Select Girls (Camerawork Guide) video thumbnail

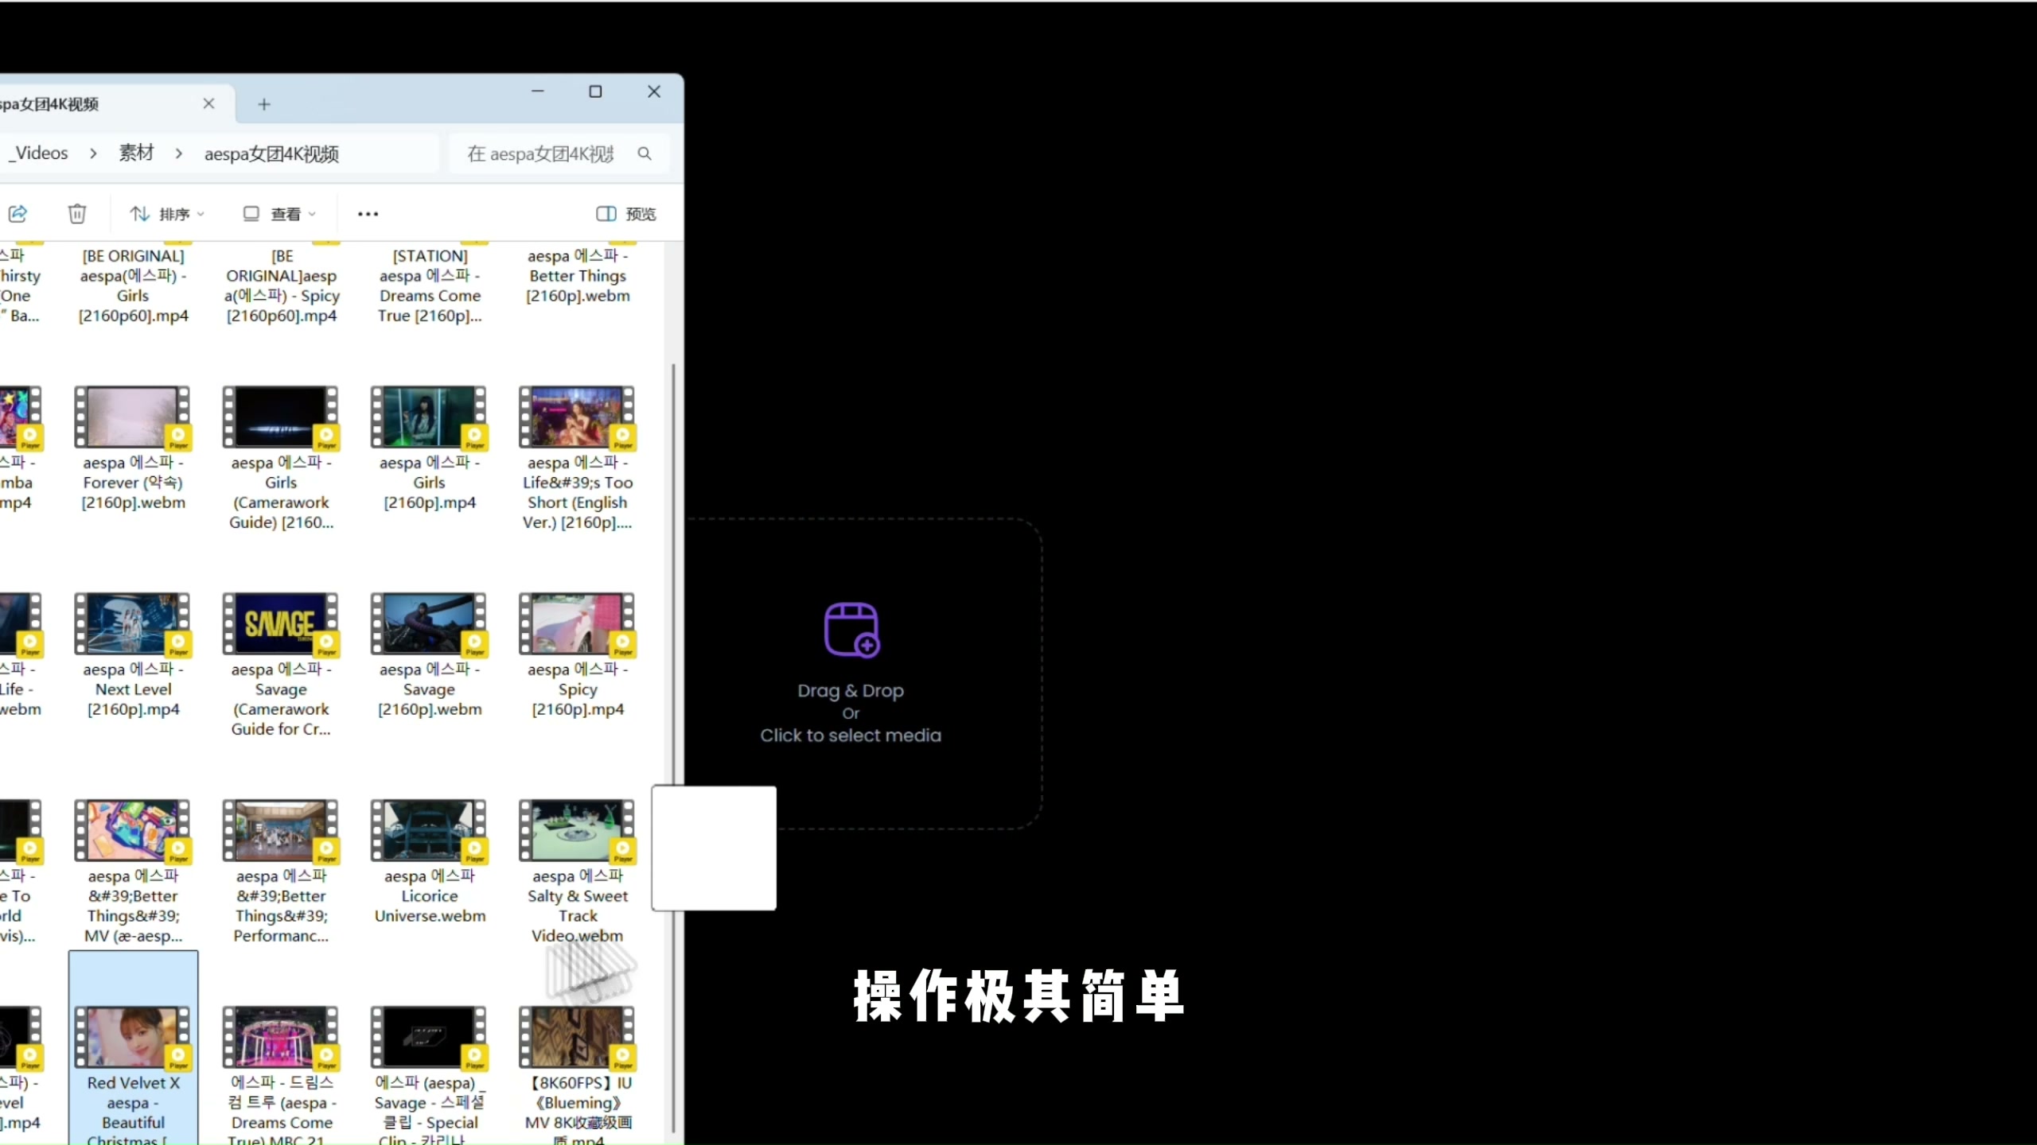point(280,417)
